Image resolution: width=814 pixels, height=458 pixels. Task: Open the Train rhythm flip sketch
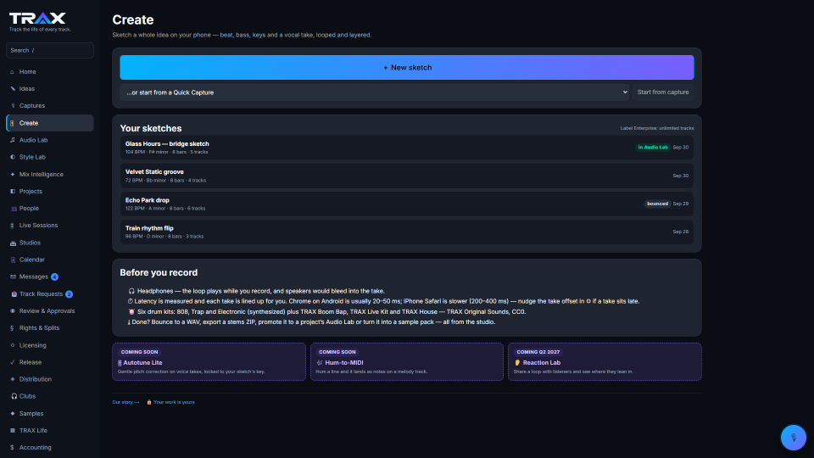(407, 232)
